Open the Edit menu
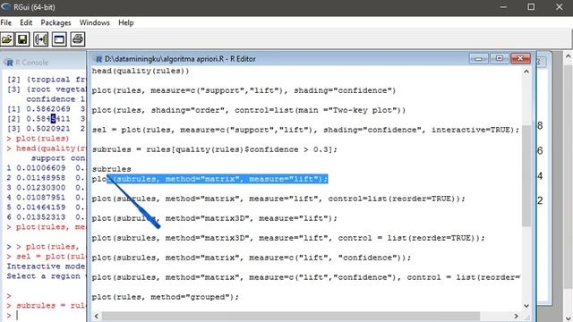The image size is (573, 322). pyautogui.click(x=26, y=22)
